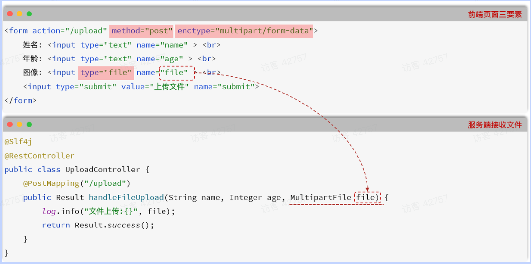Click the red arrowhead pointing at the file parameter

pyautogui.click(x=367, y=189)
